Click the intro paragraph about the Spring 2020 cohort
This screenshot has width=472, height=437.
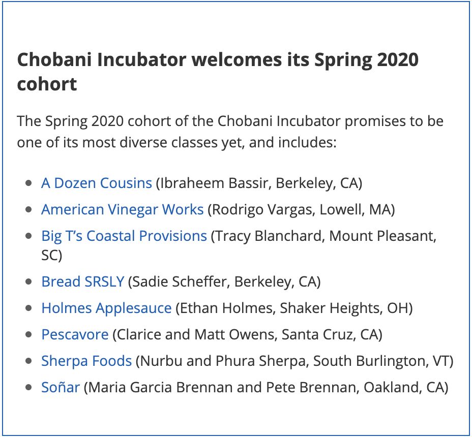pyautogui.click(x=230, y=132)
